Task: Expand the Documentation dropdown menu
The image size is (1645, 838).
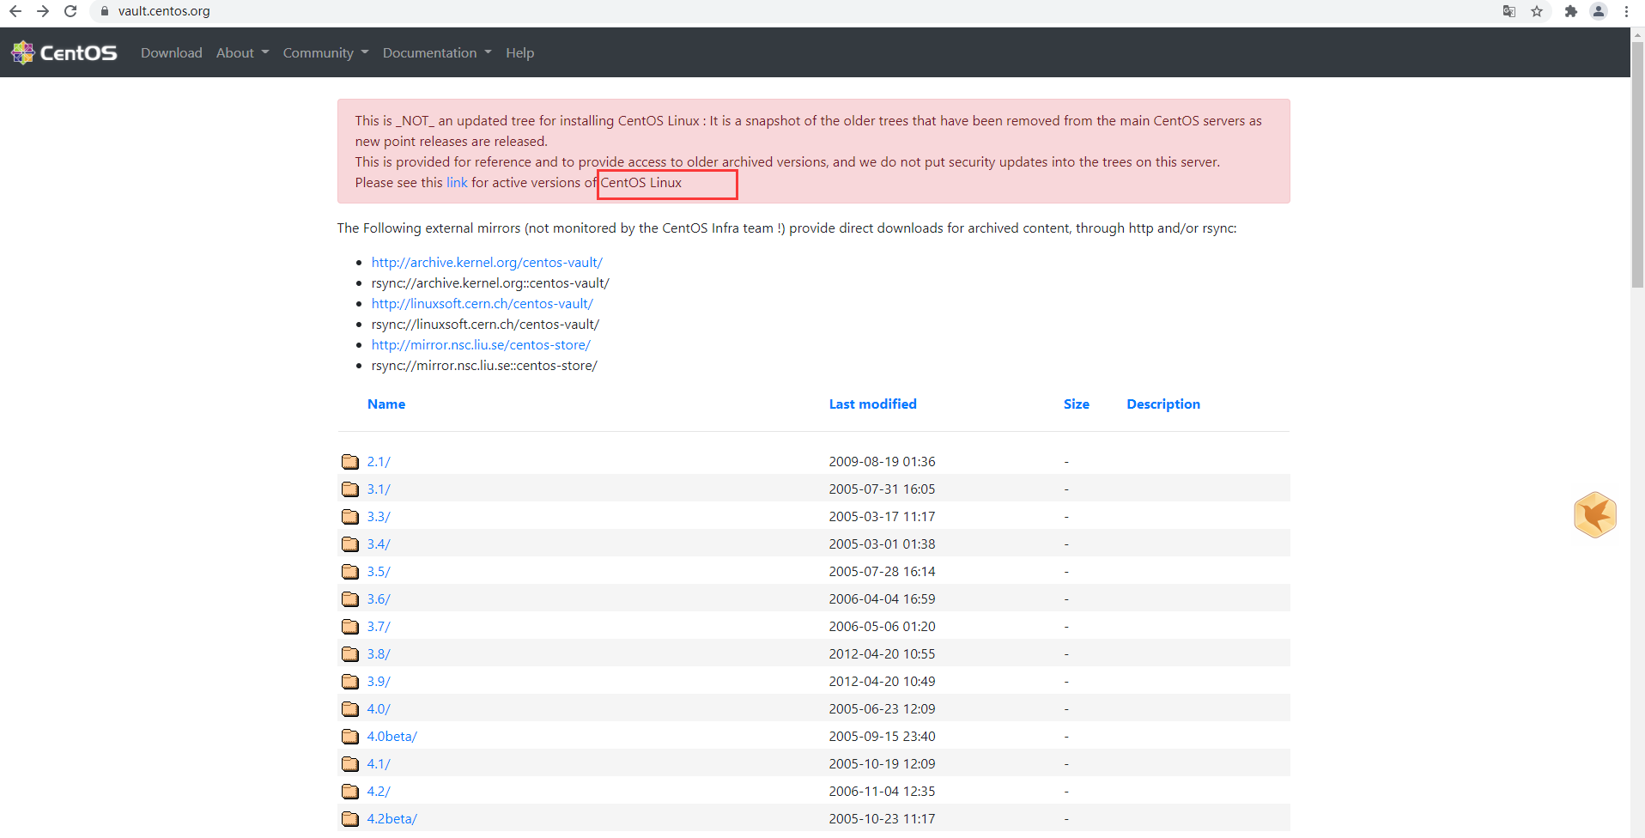Action: (x=438, y=52)
